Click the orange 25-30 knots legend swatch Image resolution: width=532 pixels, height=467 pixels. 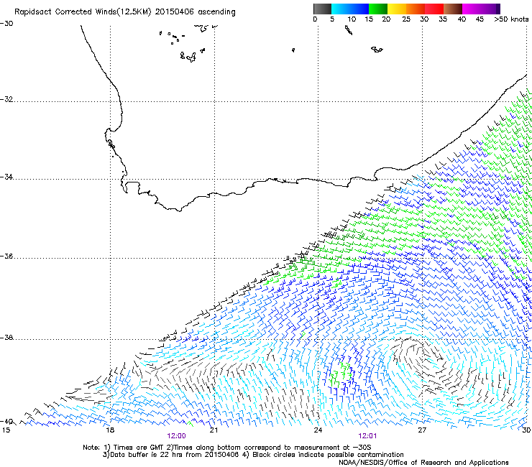pos(416,9)
